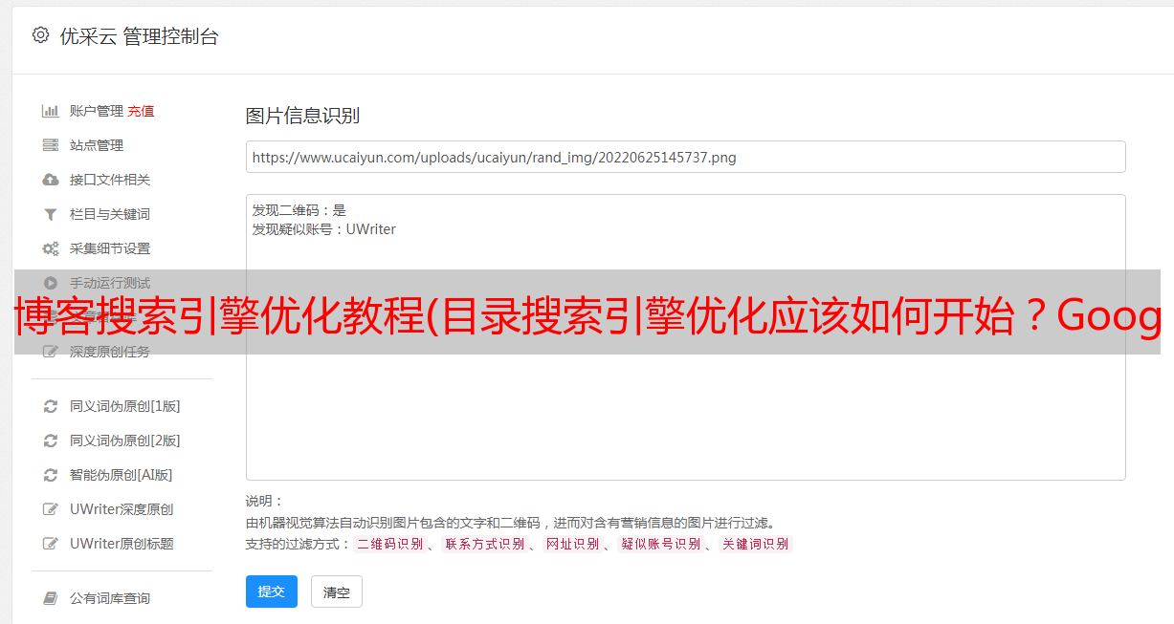Click the result line 发现二维码:是
This screenshot has height=624, width=1174.
pyautogui.click(x=299, y=210)
